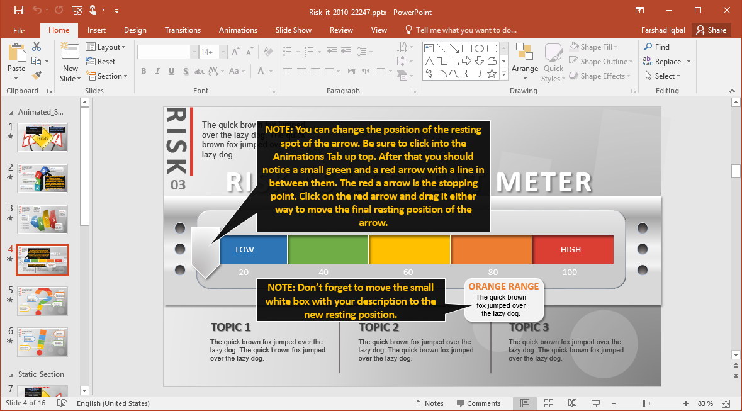This screenshot has height=411, width=742.
Task: Toggle the Notes pane
Action: 429,403
